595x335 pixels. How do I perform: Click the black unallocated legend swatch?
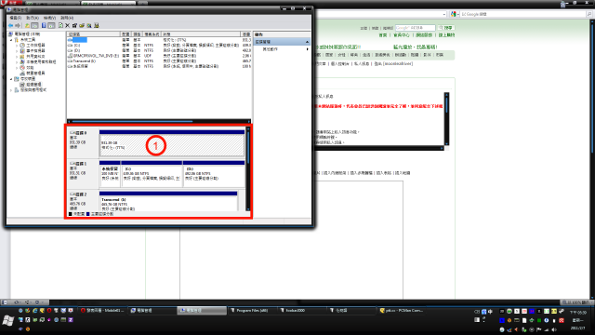[x=71, y=214]
